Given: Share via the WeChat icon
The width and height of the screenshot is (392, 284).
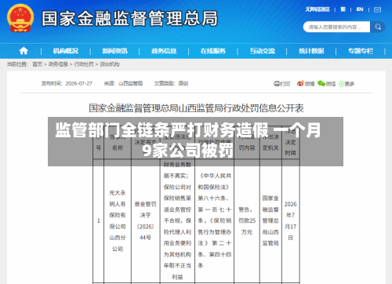Looking at the screenshot, I should click(x=321, y=83).
